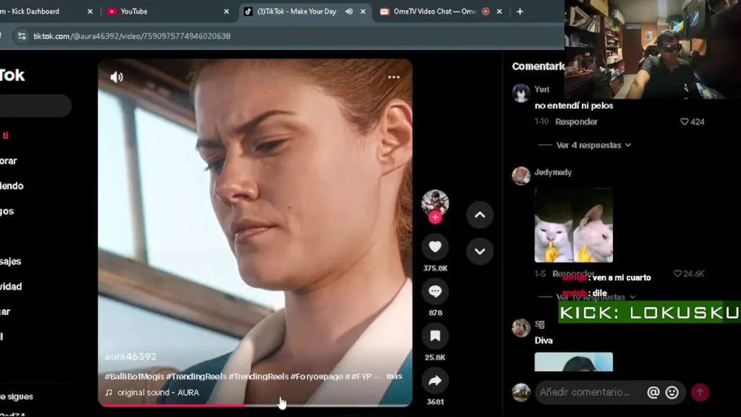The image size is (741, 417).
Task: Click 'no entendí ni pelos' comment text
Action: pos(574,105)
